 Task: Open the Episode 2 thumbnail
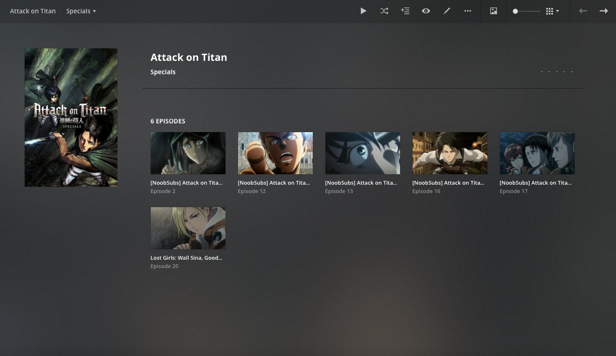188,153
